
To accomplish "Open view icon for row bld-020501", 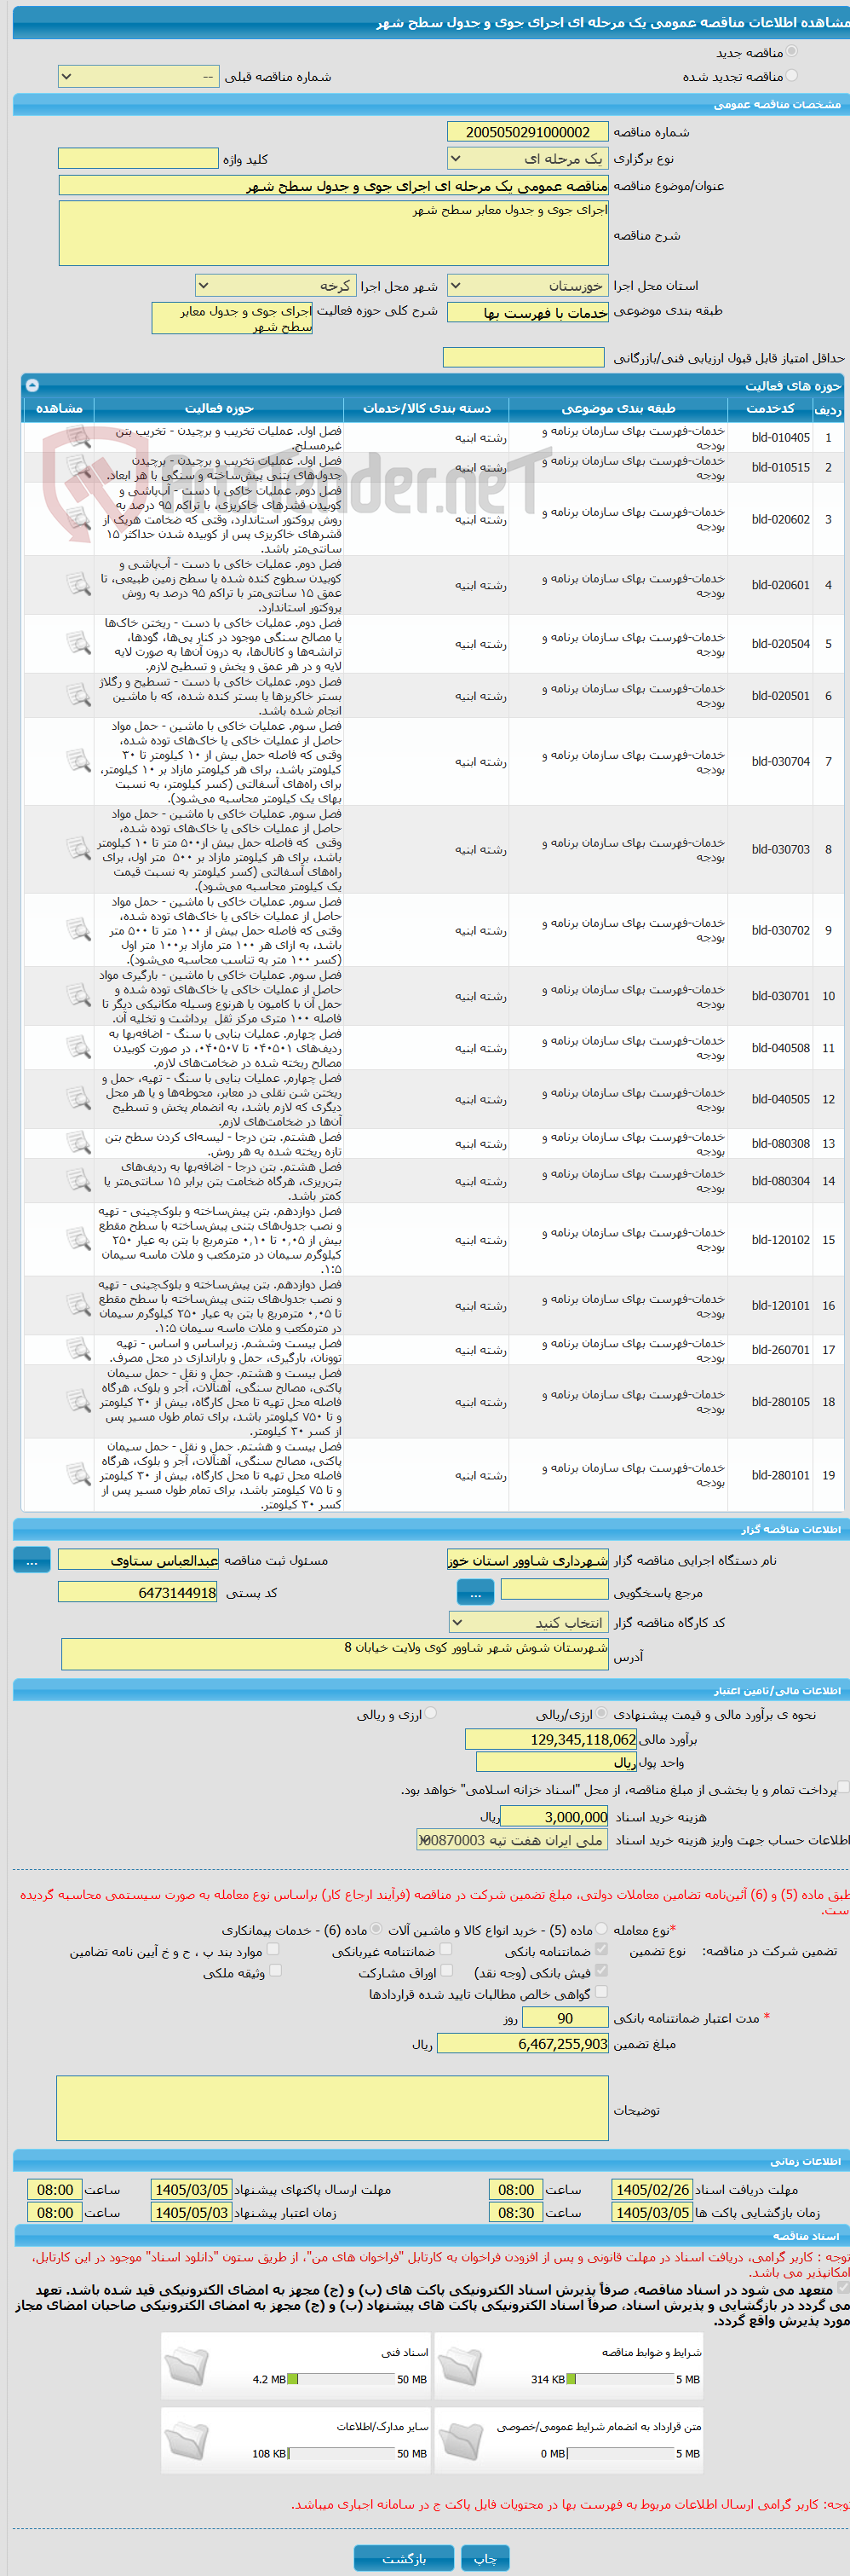I will (78, 696).
